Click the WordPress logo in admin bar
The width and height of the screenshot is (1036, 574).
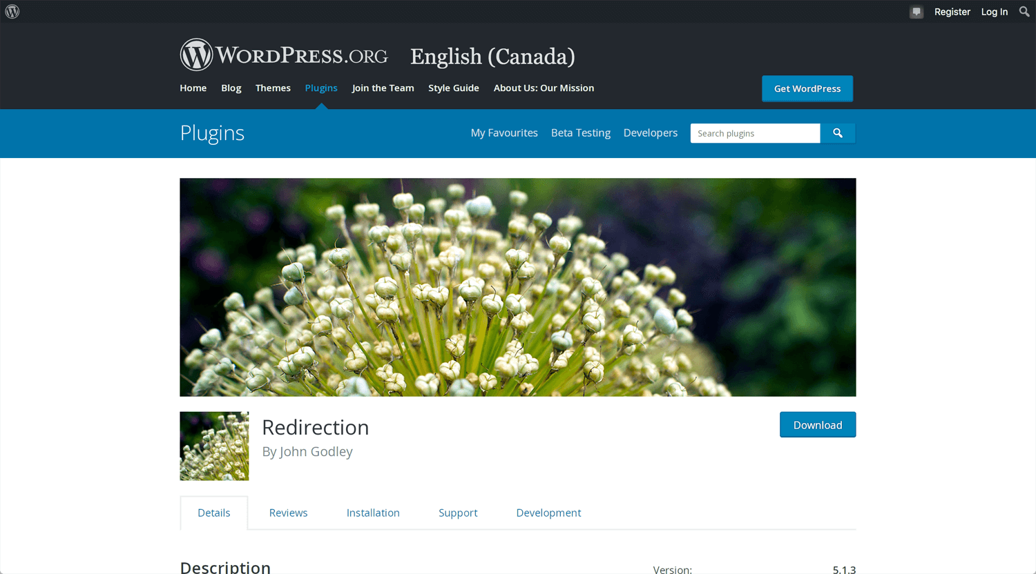(x=12, y=12)
